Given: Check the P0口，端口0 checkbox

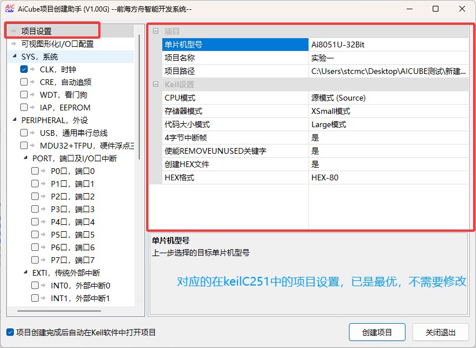Looking at the screenshot, I should tap(35, 171).
